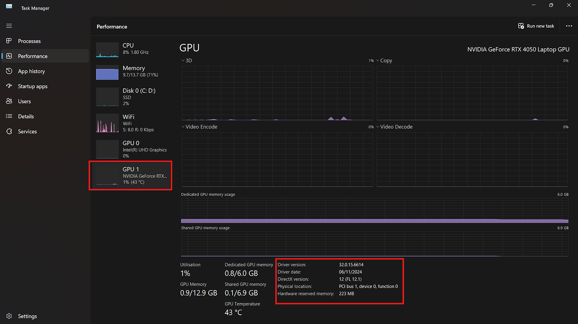Screen dimensions: 578x324
Task: Select the GPU 0 Intel UHD Graphics panel
Action: [130, 149]
